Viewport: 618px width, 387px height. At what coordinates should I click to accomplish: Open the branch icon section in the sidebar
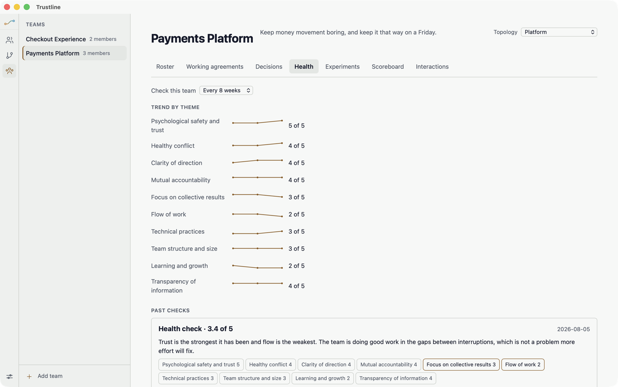pyautogui.click(x=9, y=55)
